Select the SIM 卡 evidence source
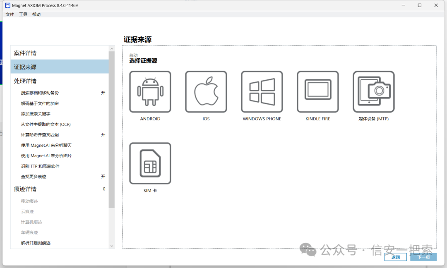447x268 pixels. (150, 163)
